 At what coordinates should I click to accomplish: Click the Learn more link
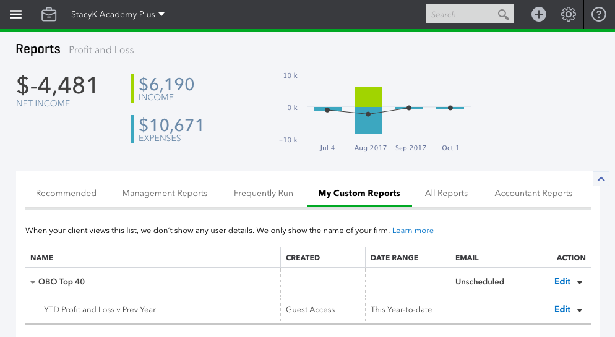[x=413, y=231]
